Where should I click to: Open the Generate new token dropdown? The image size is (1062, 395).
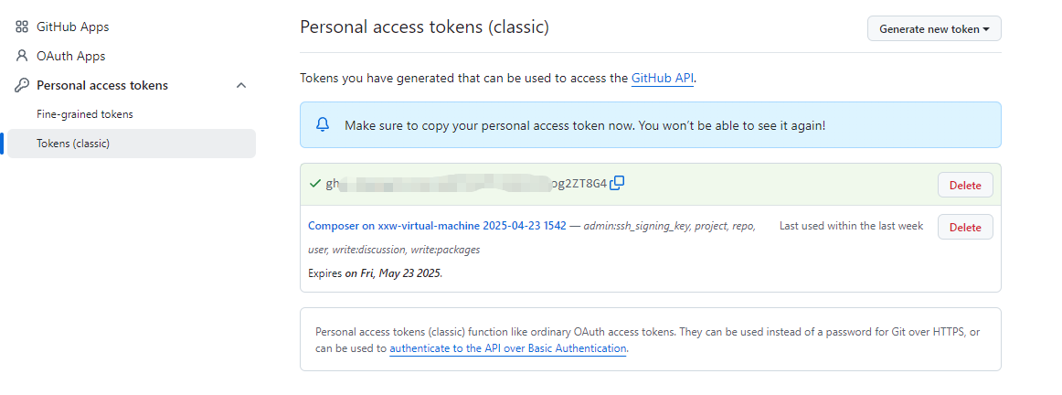click(x=934, y=29)
